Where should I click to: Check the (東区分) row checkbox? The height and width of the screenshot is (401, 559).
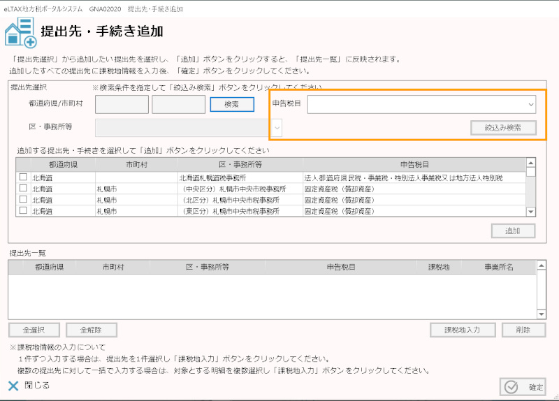tap(23, 210)
